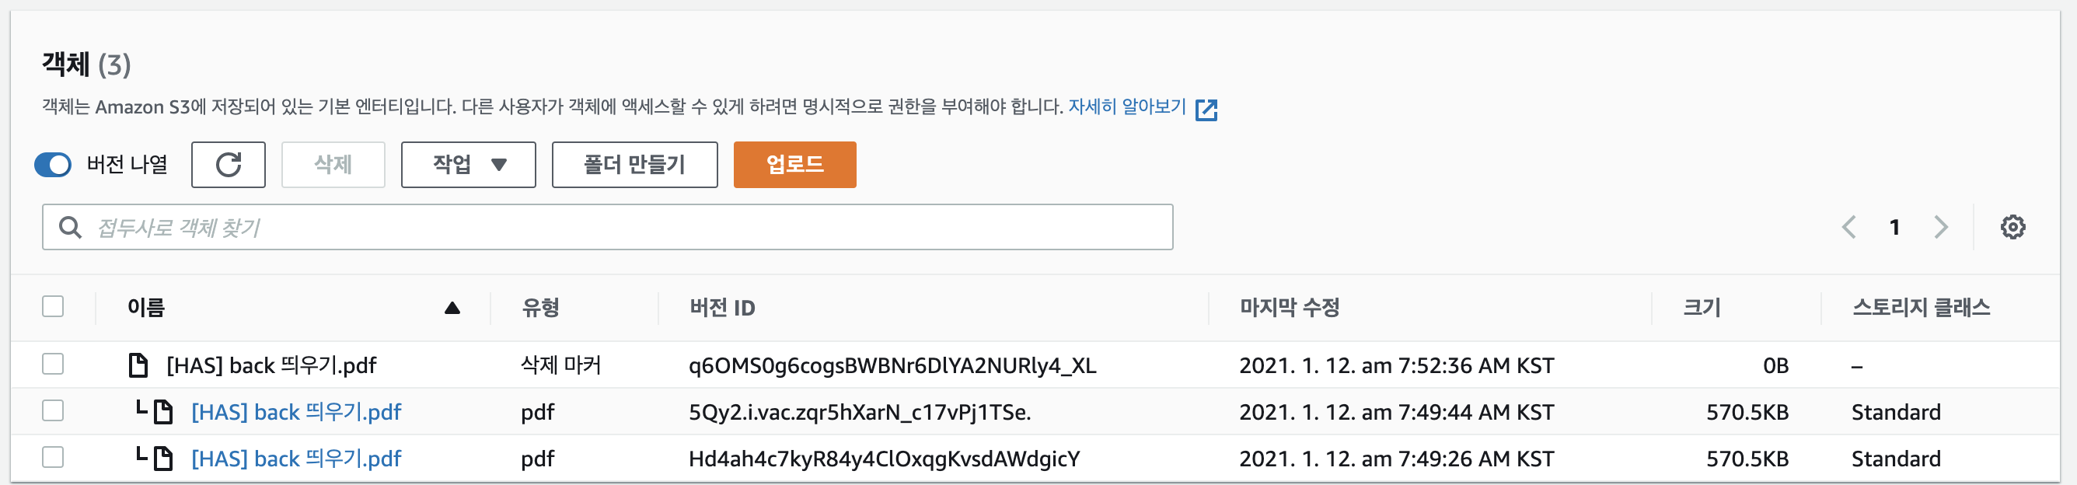This screenshot has width=2077, height=485.
Task: Click the refresh objects icon button
Action: click(x=229, y=165)
